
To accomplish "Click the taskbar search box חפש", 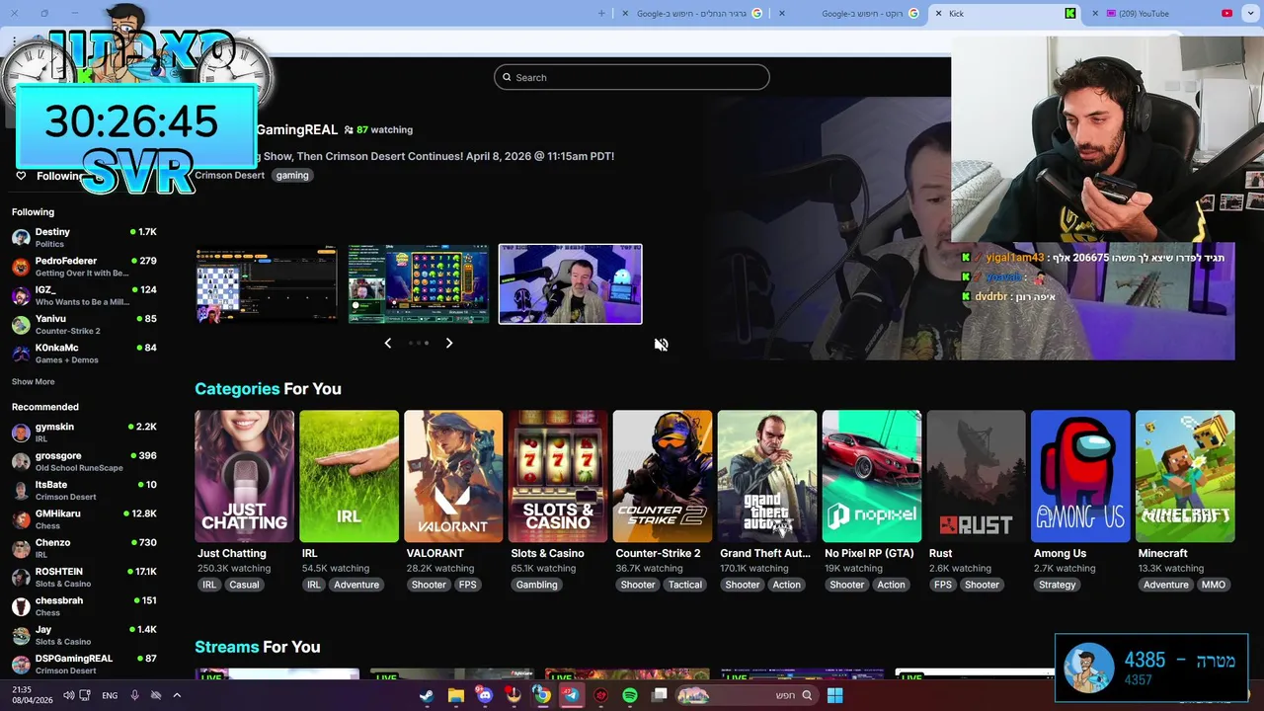I will (748, 695).
